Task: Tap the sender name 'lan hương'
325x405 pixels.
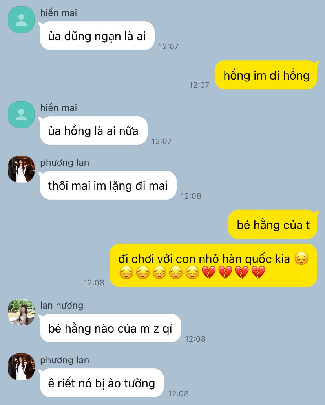Action: click(x=62, y=305)
